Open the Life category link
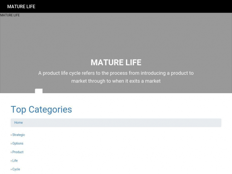Screen dimensions: 232x174 pyautogui.click(x=15, y=160)
